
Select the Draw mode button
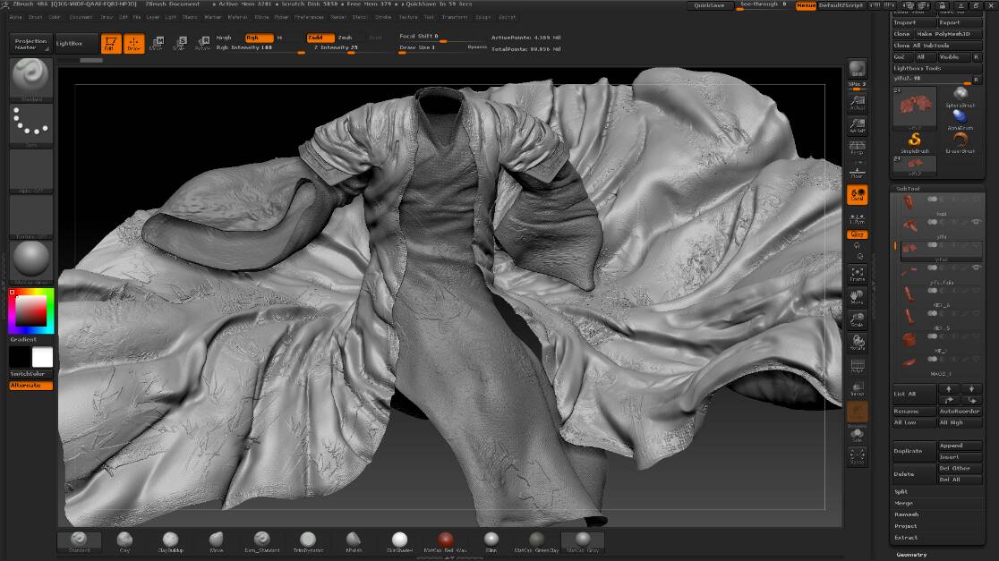133,44
